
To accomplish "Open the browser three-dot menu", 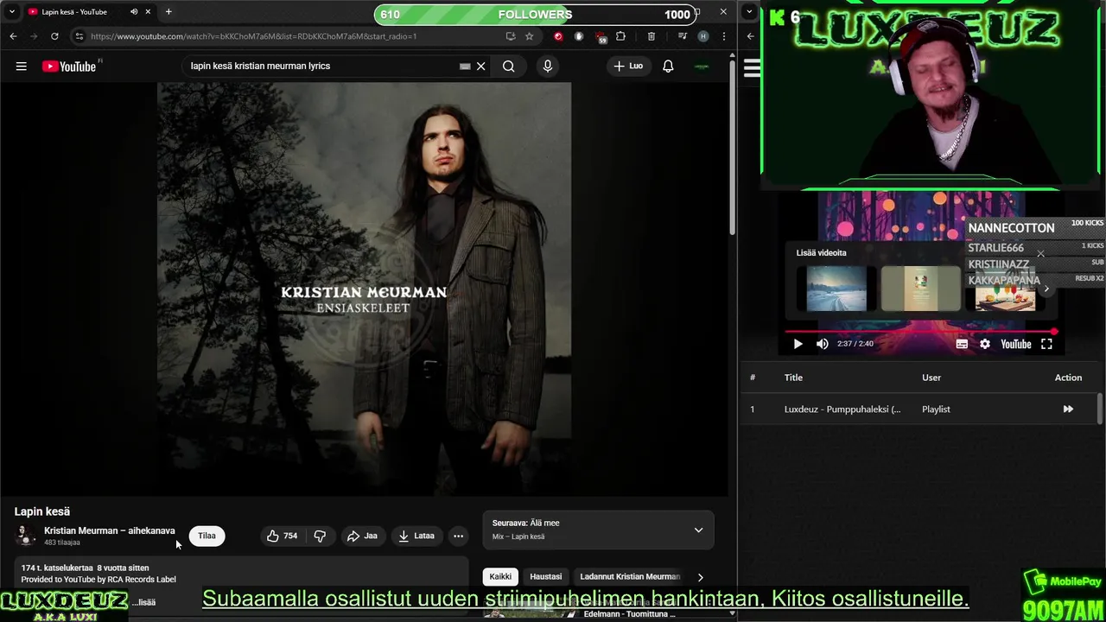I will pos(723,36).
